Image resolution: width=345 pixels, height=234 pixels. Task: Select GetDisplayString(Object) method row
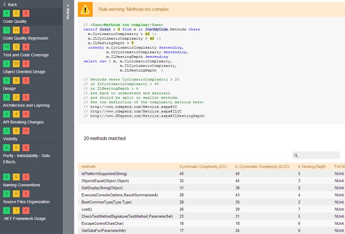211,188
